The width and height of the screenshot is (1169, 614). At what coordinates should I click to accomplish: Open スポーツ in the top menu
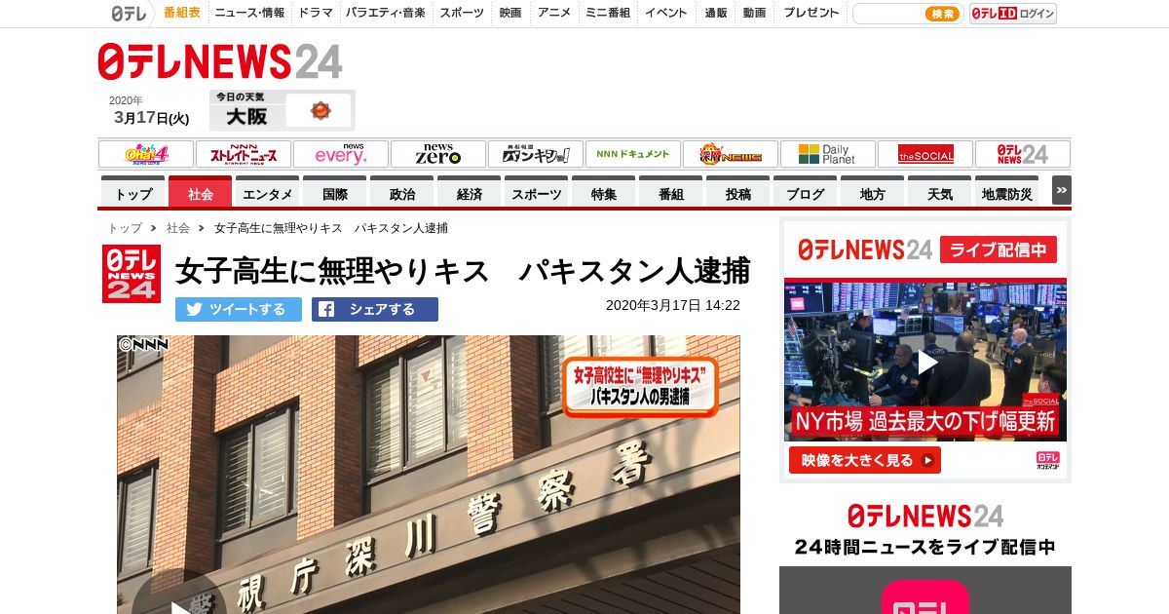pyautogui.click(x=462, y=13)
